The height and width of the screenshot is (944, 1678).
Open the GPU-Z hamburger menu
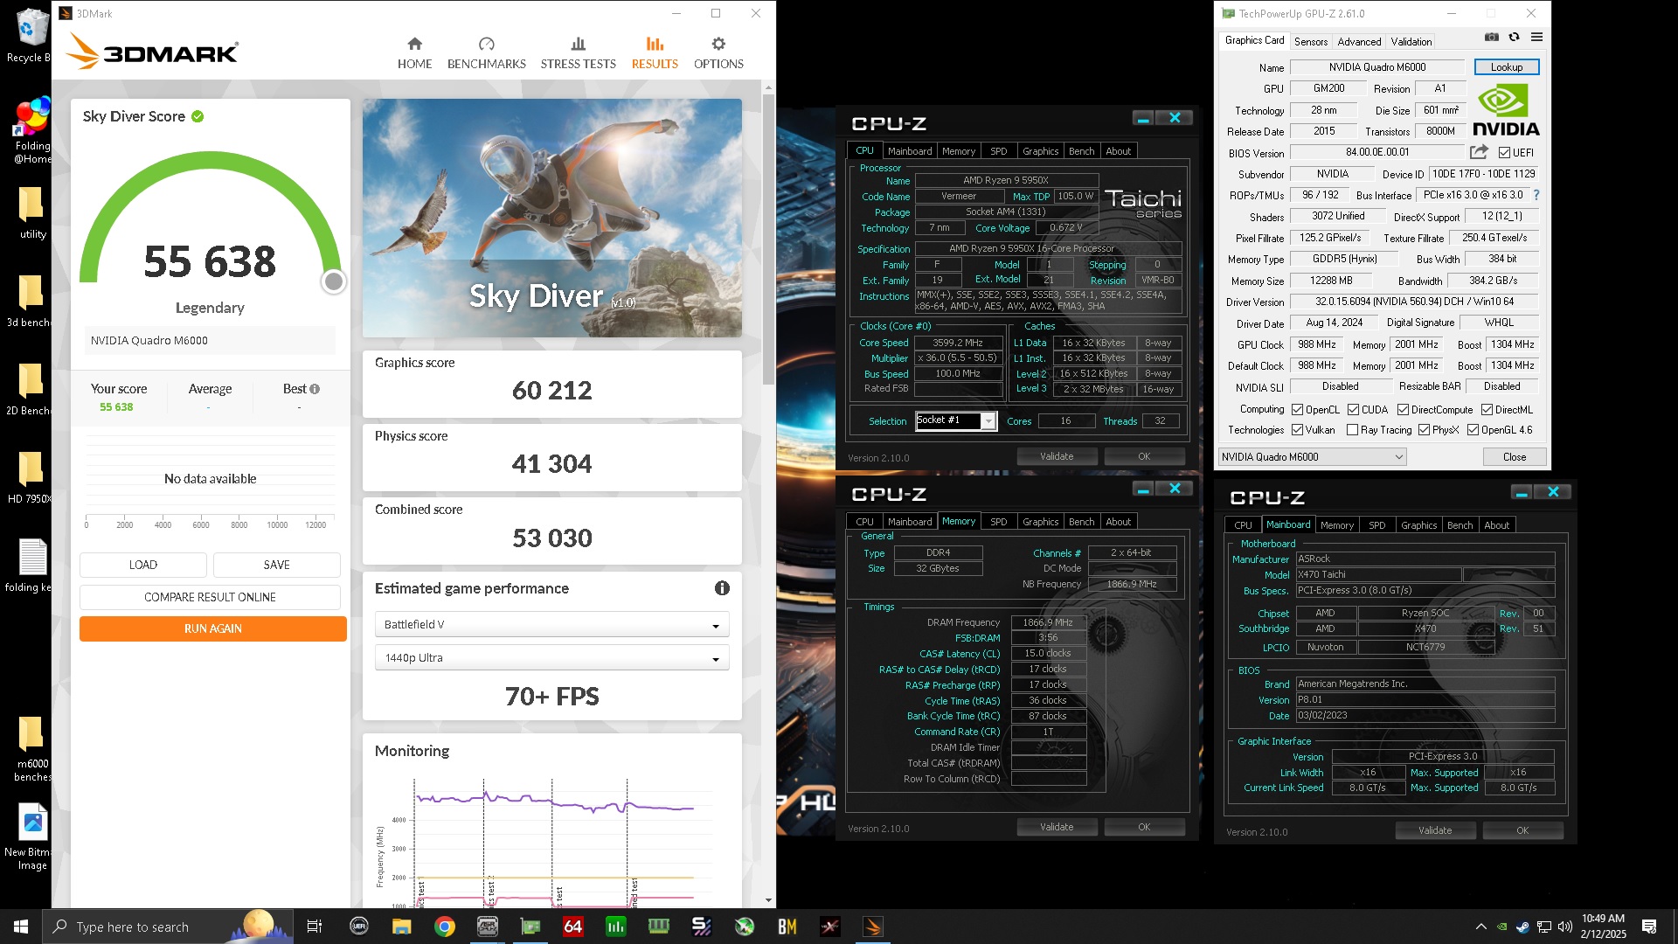1536,37
